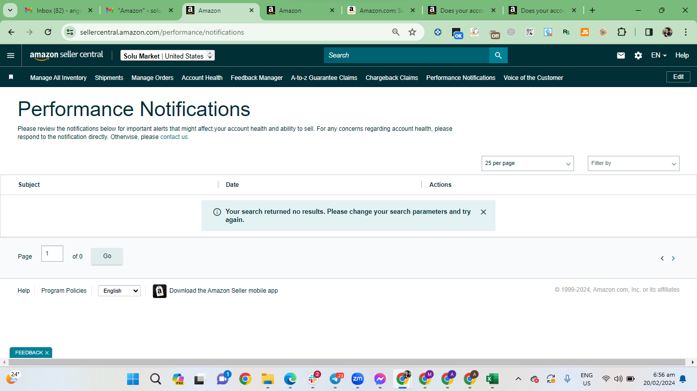Click the Go page button

coord(107,257)
